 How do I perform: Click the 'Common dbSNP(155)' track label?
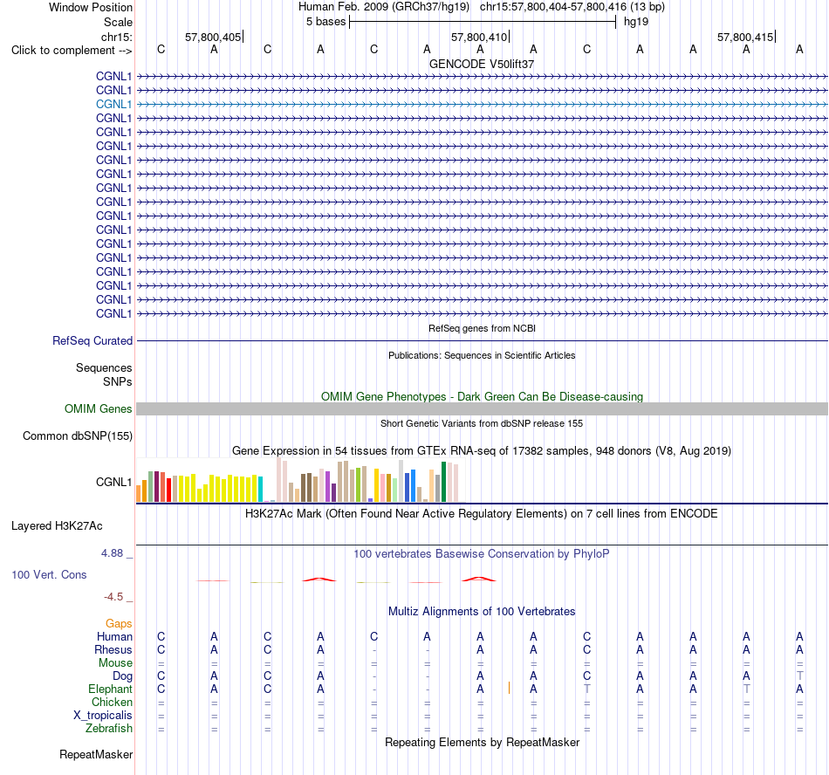78,436
